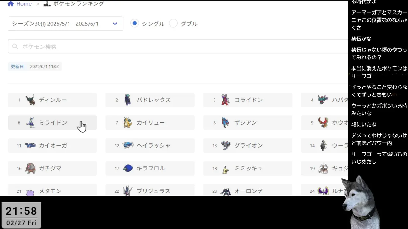Click the カイリュー sprite icon

click(128, 123)
